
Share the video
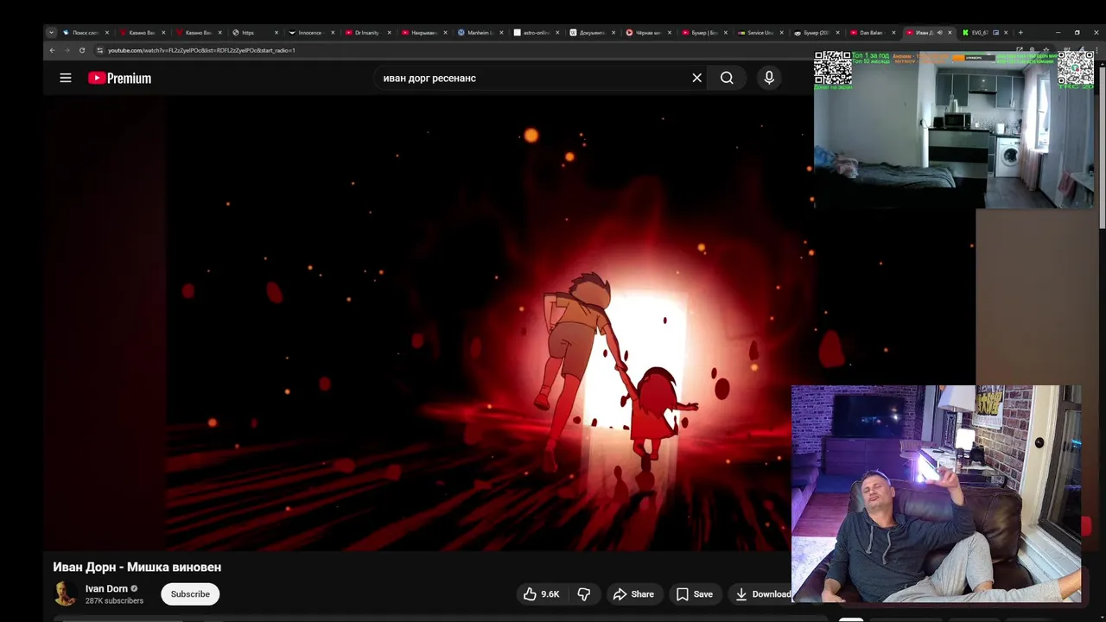633,594
